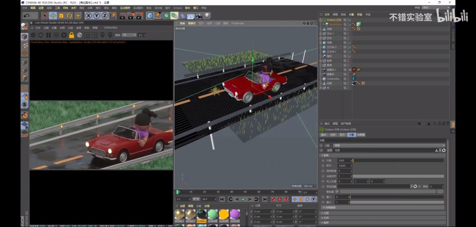Image resolution: width=476 pixels, height=227 pixels.
Task: Pause rendering in the Live Viewer
Action: pyautogui.click(x=48, y=35)
